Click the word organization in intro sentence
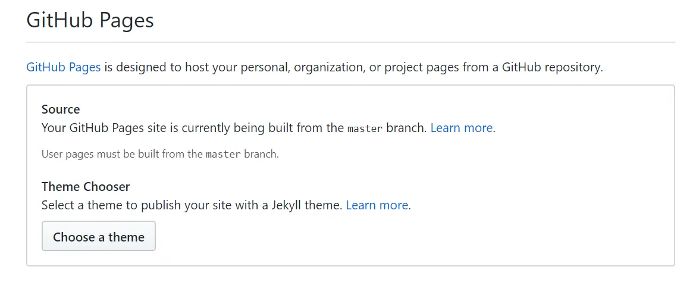The image size is (693, 295). [328, 67]
